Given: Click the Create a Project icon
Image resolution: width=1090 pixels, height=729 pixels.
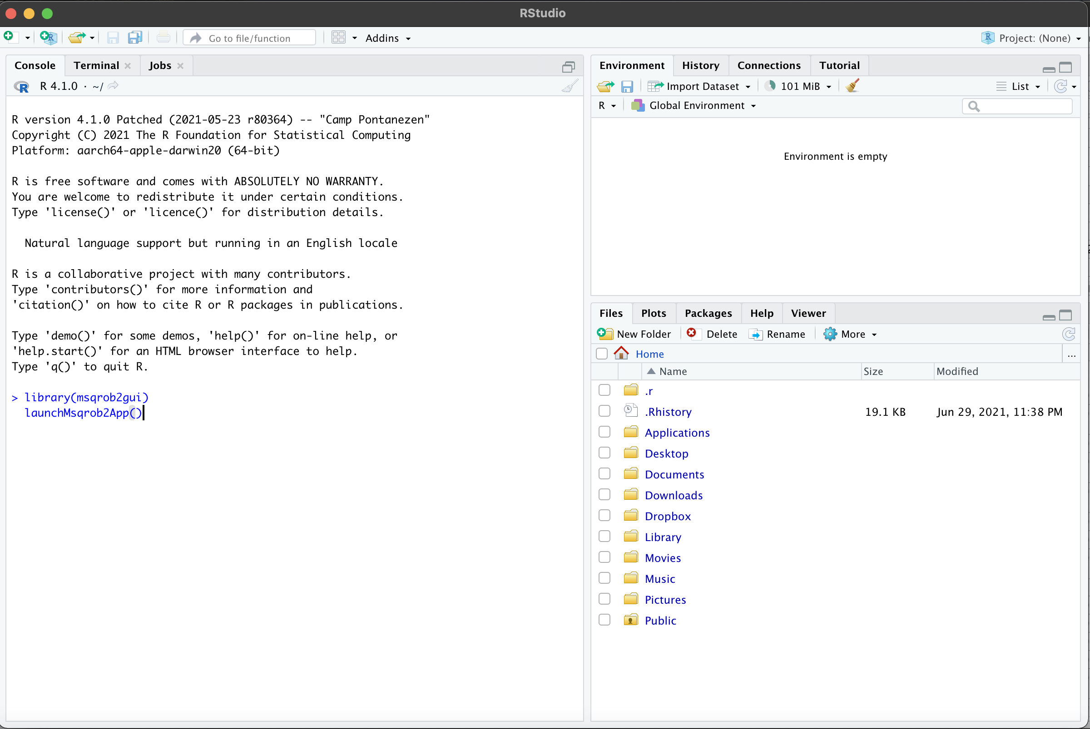Looking at the screenshot, I should pos(49,37).
